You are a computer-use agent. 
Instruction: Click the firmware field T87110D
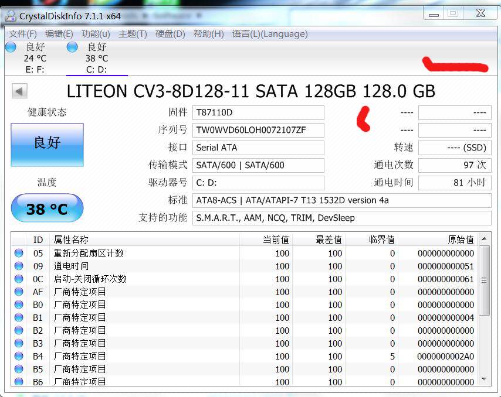coord(258,112)
